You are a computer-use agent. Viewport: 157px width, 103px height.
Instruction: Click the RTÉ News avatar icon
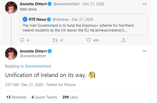25,19
